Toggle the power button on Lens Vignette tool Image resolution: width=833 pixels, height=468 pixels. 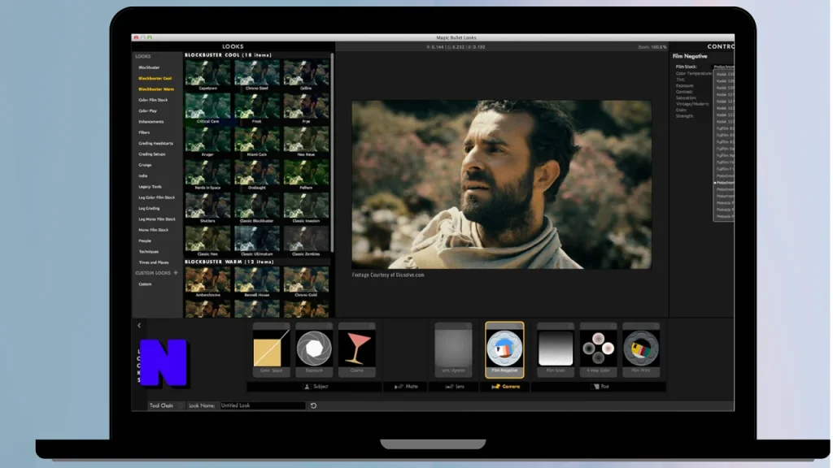(x=468, y=326)
